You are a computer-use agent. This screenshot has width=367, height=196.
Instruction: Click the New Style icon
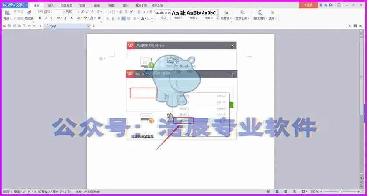[x=226, y=13]
